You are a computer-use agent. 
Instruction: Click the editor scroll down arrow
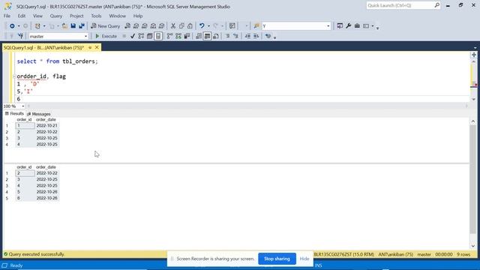[473, 99]
